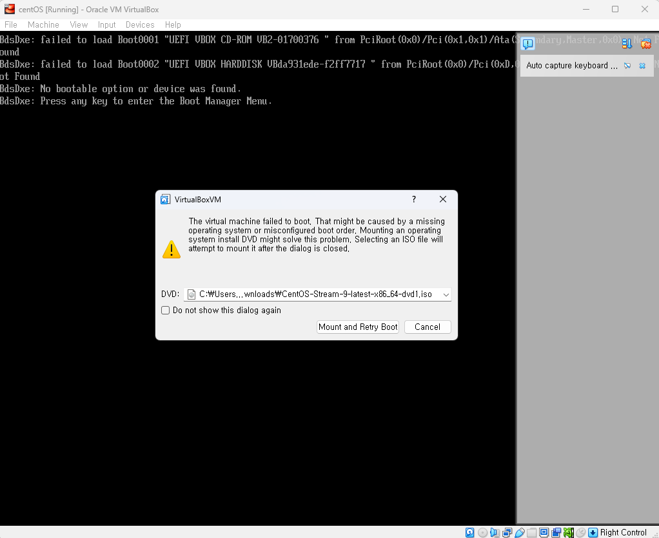Open the Devices menu
Viewport: 659px width, 538px height.
coord(140,24)
